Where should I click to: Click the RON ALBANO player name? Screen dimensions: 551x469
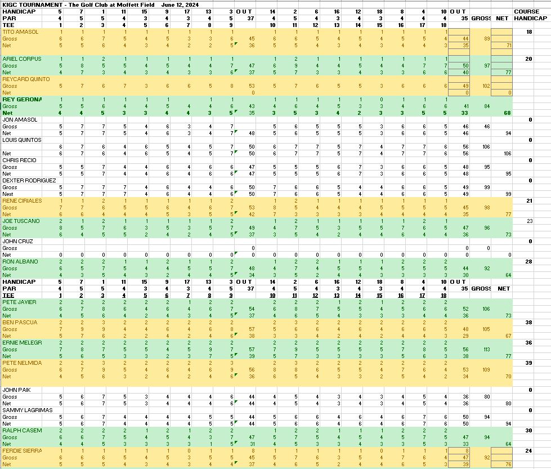(20, 262)
